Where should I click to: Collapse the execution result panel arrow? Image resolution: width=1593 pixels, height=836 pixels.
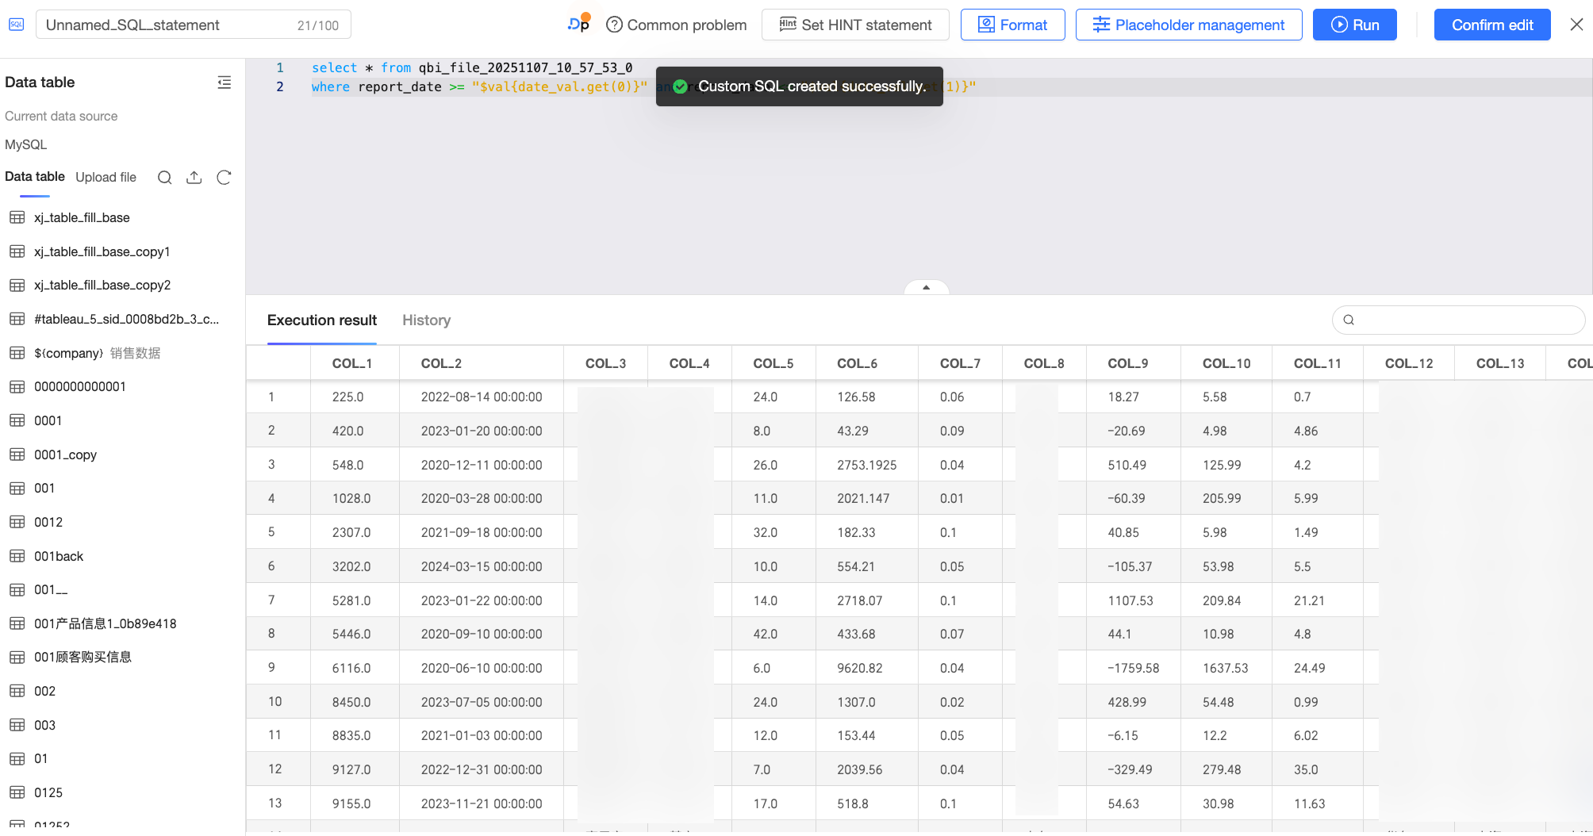coord(926,287)
